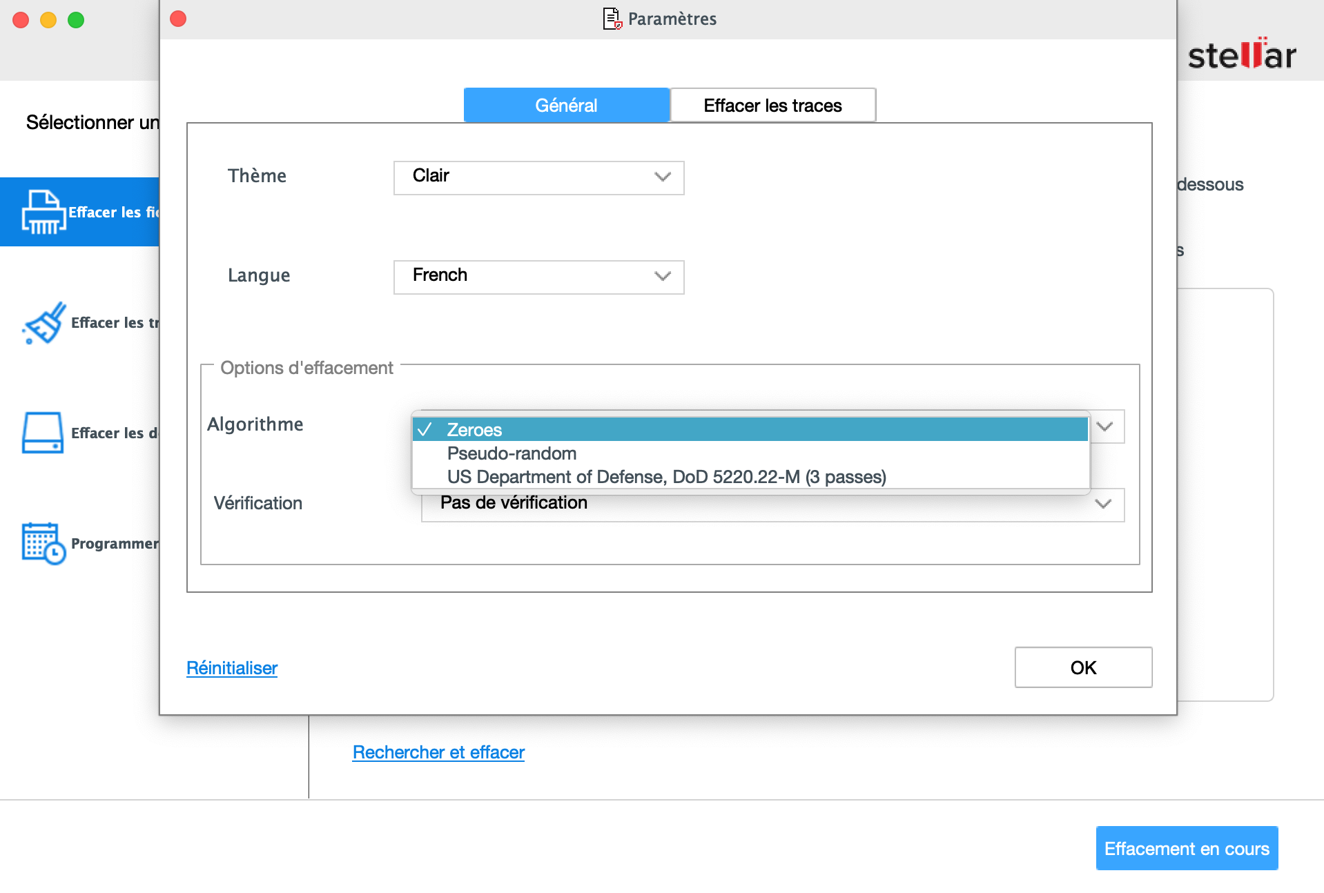Click the file shredder icon in sidebar
Image resolution: width=1324 pixels, height=893 pixels.
pyautogui.click(x=43, y=212)
